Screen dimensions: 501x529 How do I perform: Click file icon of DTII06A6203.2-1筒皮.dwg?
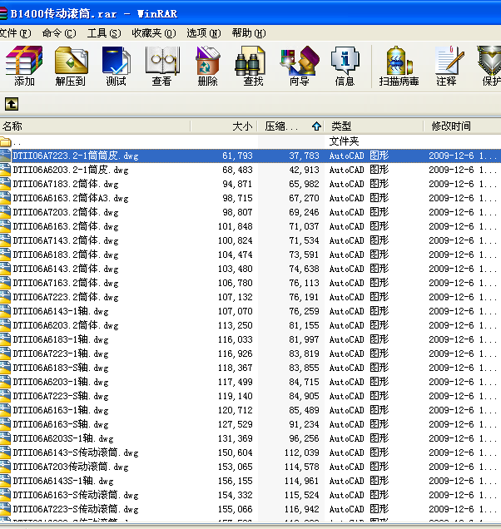(x=5, y=170)
